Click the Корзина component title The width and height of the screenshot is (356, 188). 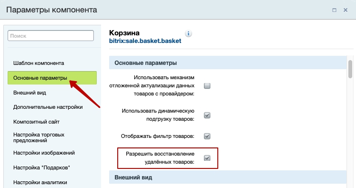click(124, 33)
